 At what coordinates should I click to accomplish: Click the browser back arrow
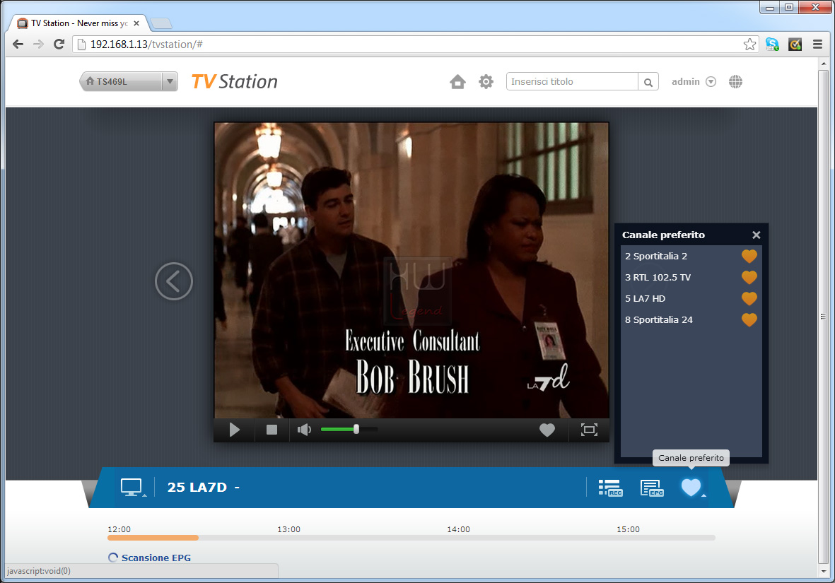[18, 45]
